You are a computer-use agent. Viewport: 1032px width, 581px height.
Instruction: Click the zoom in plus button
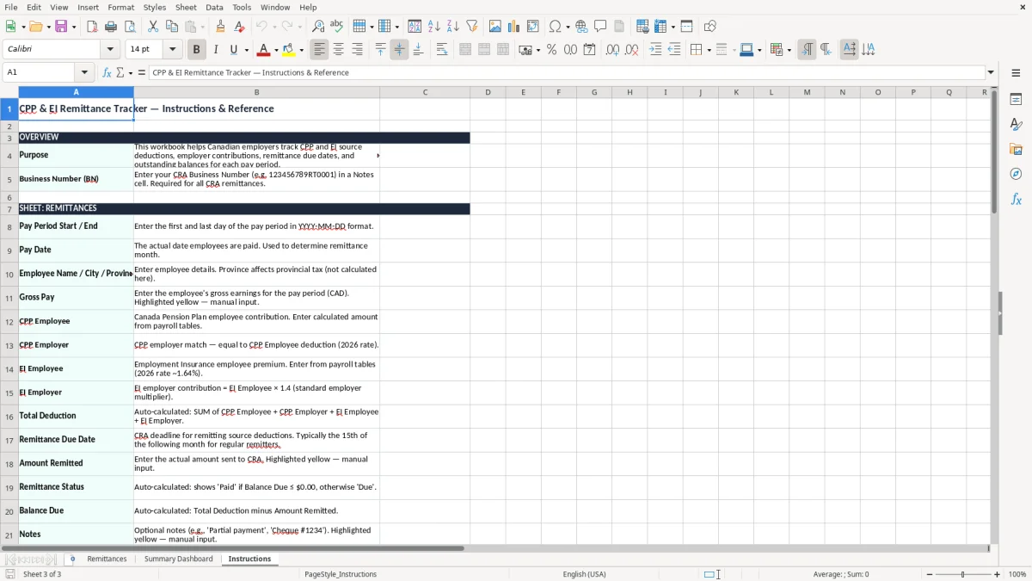[x=998, y=574]
